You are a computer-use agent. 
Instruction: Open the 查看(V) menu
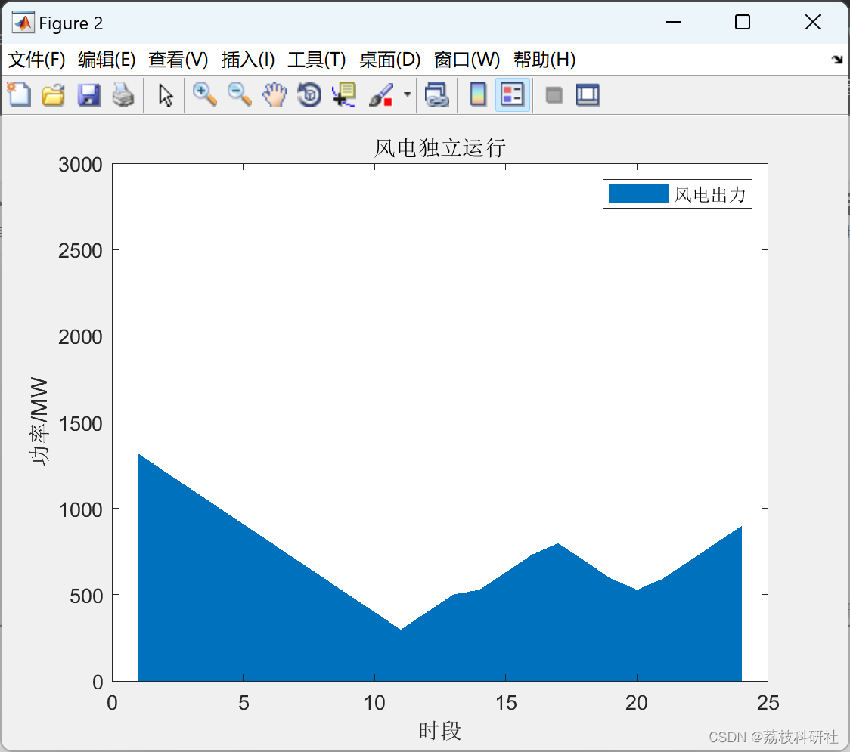pos(178,60)
